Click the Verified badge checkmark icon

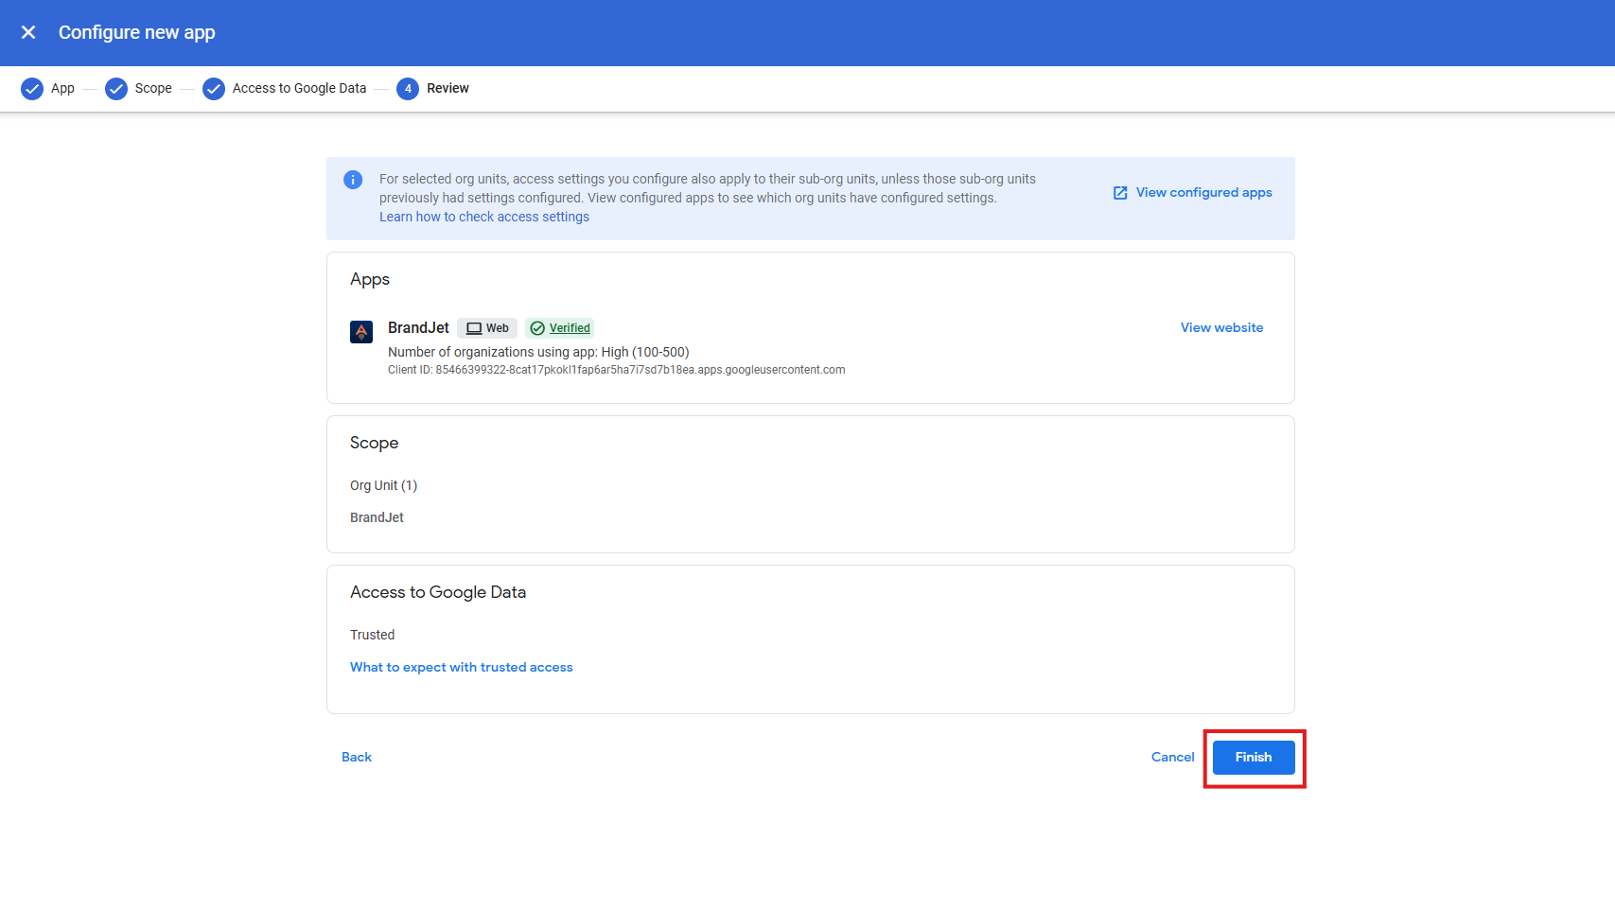[537, 328]
